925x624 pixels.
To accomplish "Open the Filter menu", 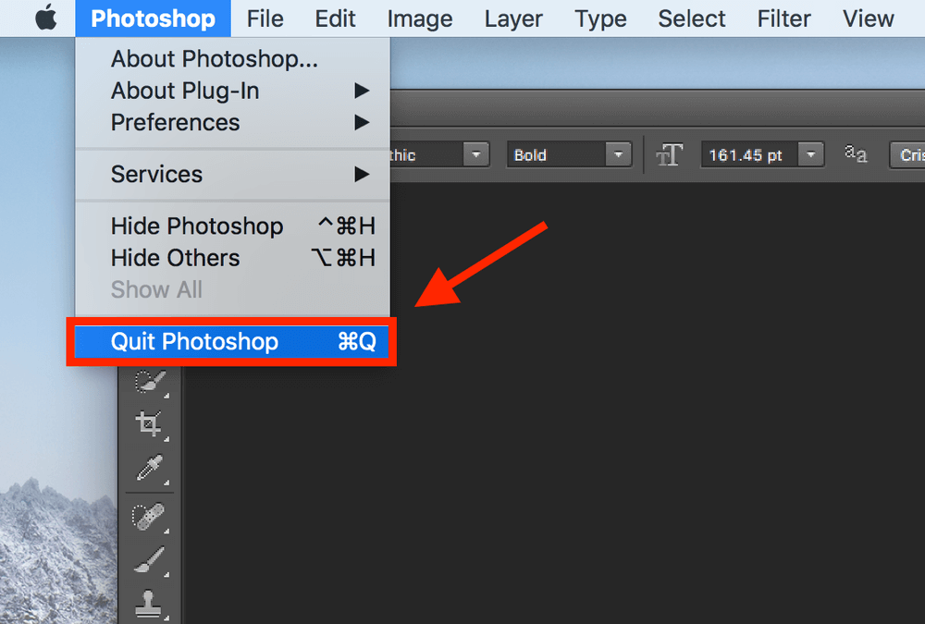I will click(784, 18).
